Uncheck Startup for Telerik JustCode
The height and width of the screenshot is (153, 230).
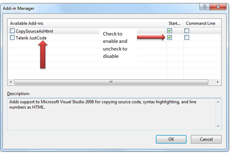pos(170,38)
